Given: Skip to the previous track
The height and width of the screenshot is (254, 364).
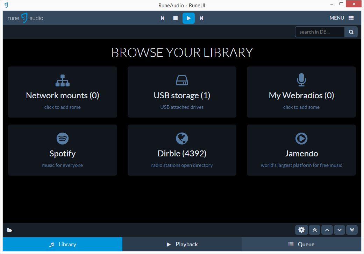Looking at the screenshot, I should click(x=163, y=18).
